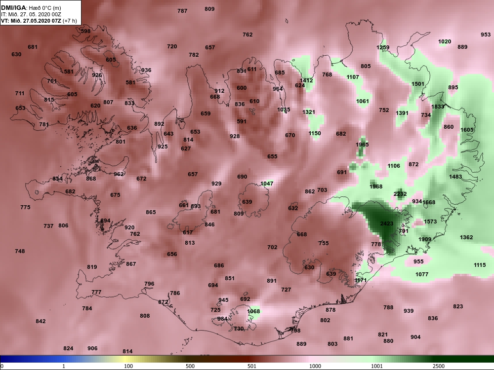
Task: Click the map value 1107
Action: [x=353, y=77]
